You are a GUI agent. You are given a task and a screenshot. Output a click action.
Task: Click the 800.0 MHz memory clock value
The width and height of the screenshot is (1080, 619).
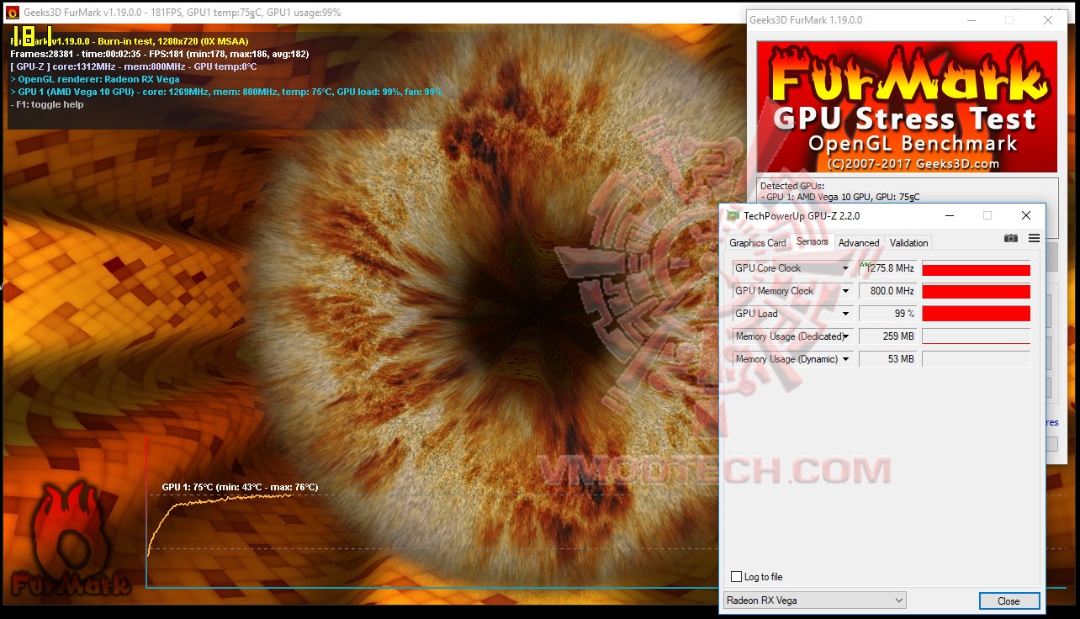887,291
